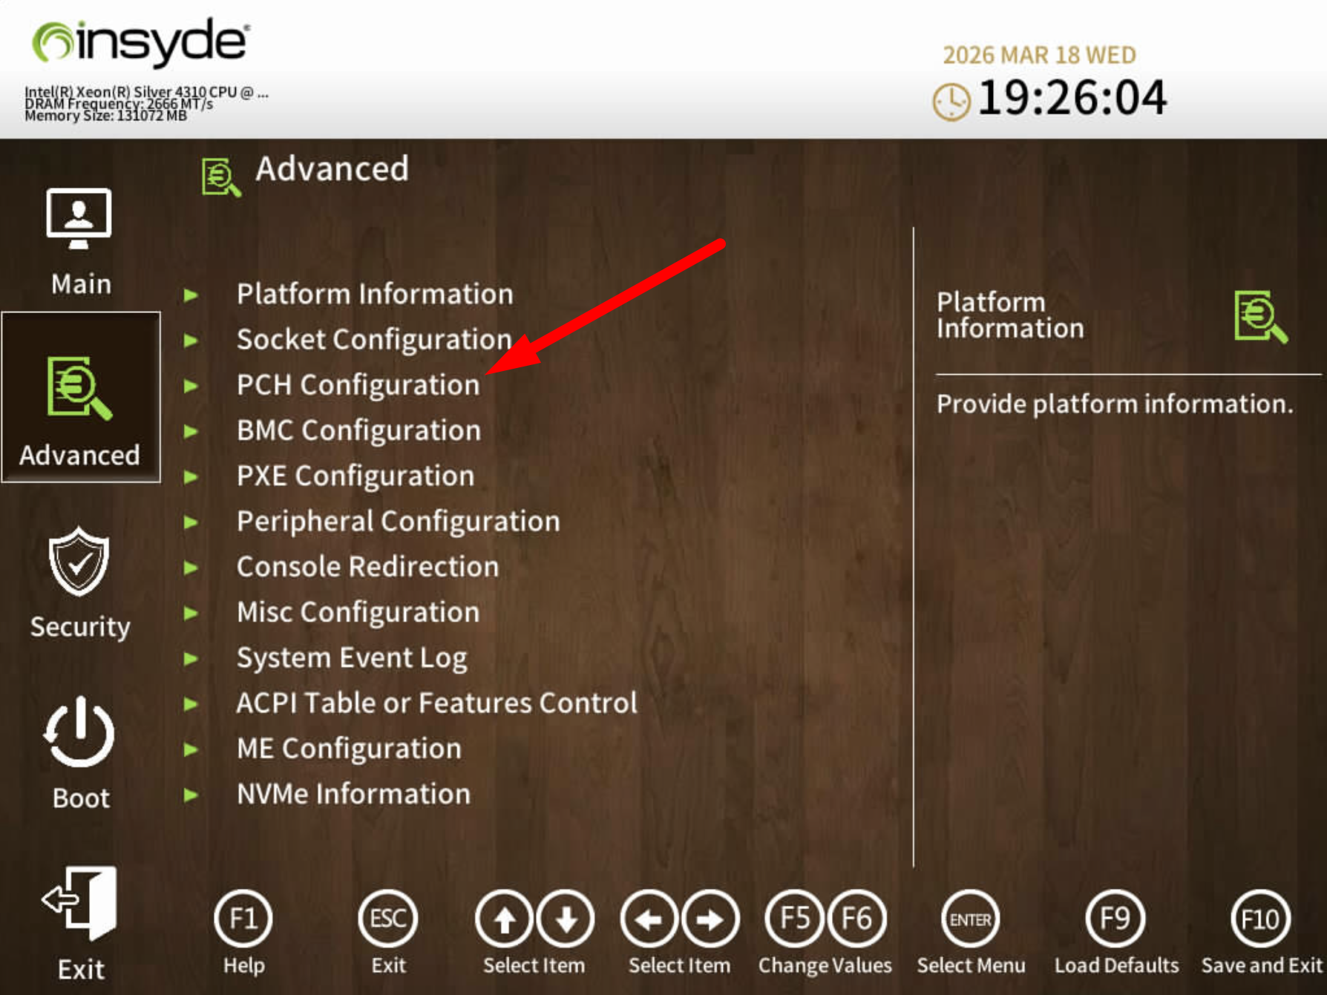This screenshot has width=1327, height=995.
Task: Open BMC Configuration submenu
Action: click(x=358, y=430)
